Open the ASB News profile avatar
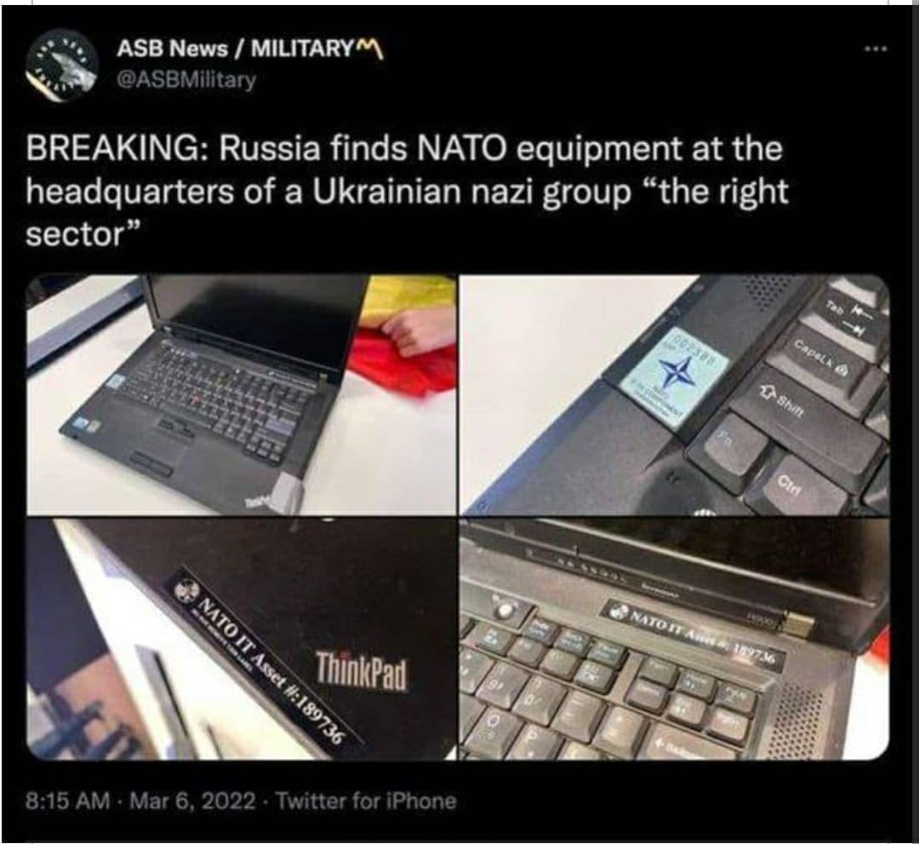919x844 pixels. tap(61, 65)
